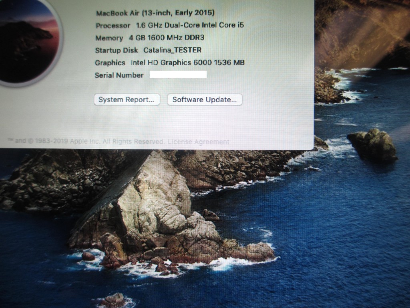This screenshot has height=308, width=410.
Task: Open the System Report button
Action: (x=127, y=100)
